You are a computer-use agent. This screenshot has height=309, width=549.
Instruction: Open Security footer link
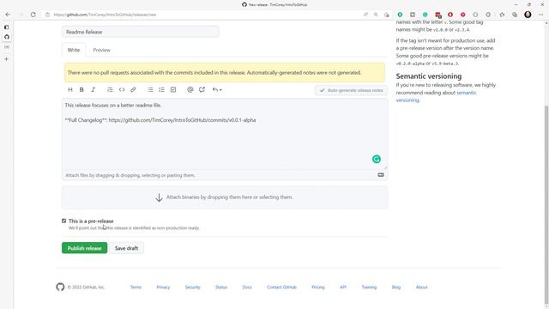pyautogui.click(x=192, y=287)
